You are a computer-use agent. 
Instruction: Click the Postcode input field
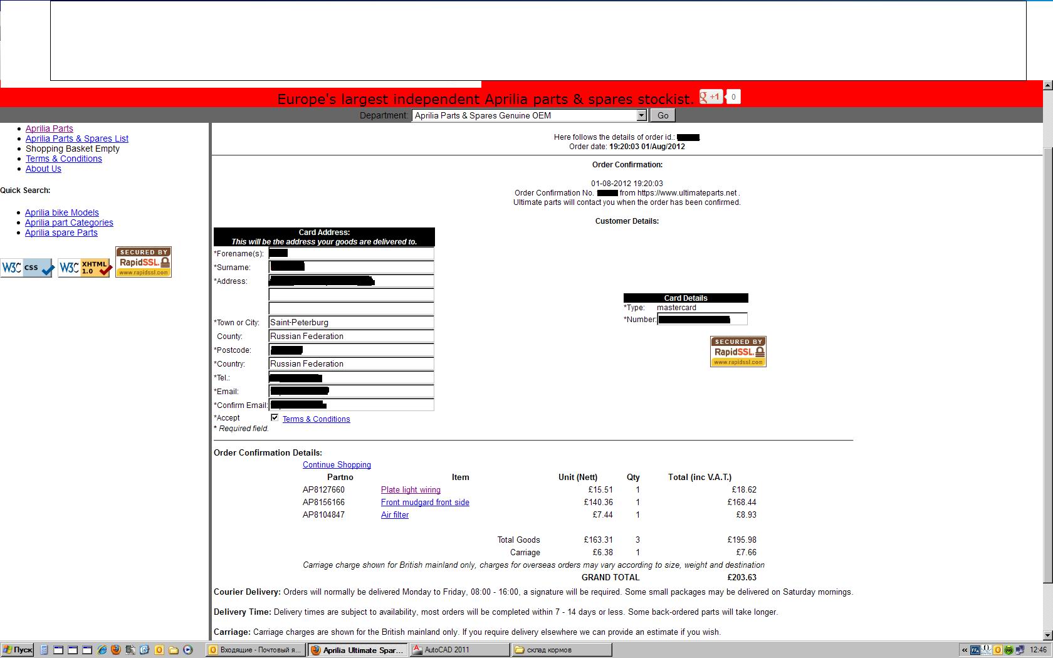pos(351,350)
